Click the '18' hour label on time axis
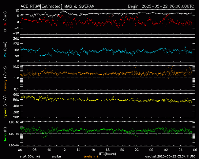The width and height of the screenshot is (199, 159). [107, 150]
